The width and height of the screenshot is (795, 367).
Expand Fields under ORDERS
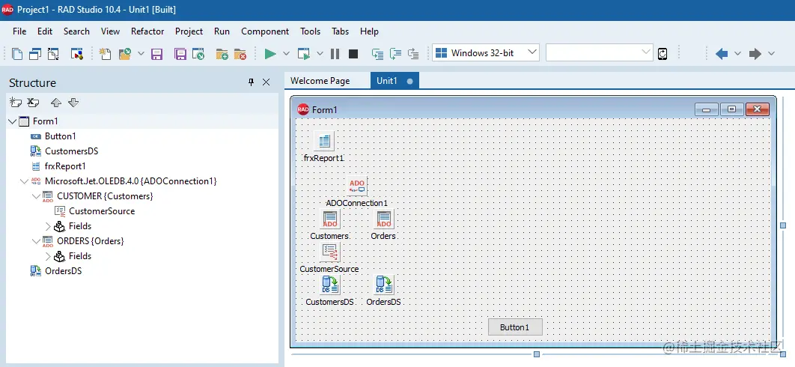[x=48, y=256]
